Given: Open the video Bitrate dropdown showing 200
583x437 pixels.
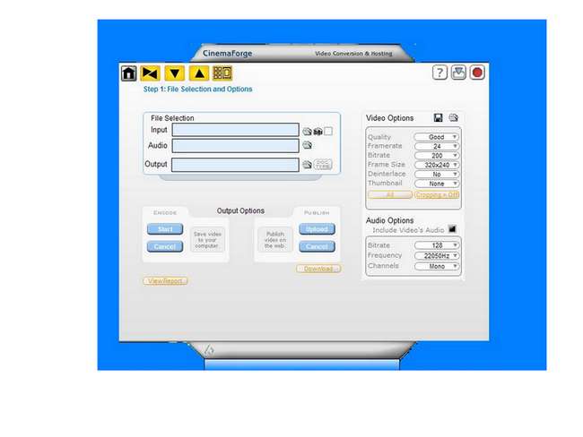Looking at the screenshot, I should point(437,156).
